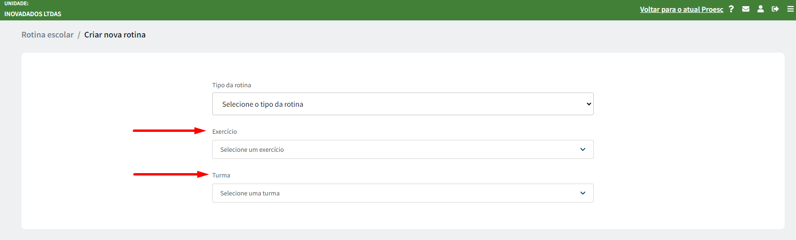Click the Tipo da rotina label
Viewport: 796px width, 240px height.
pos(232,85)
